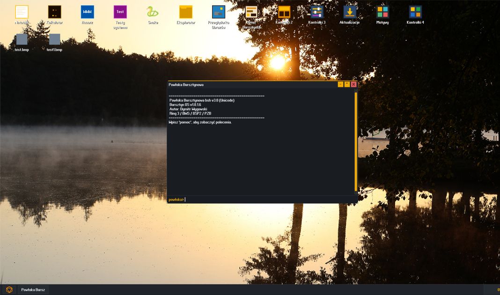Viewport: 500px width, 295px height.
Task: Click the 'Autor: Dymitr Wygowski' line
Action: (188, 109)
